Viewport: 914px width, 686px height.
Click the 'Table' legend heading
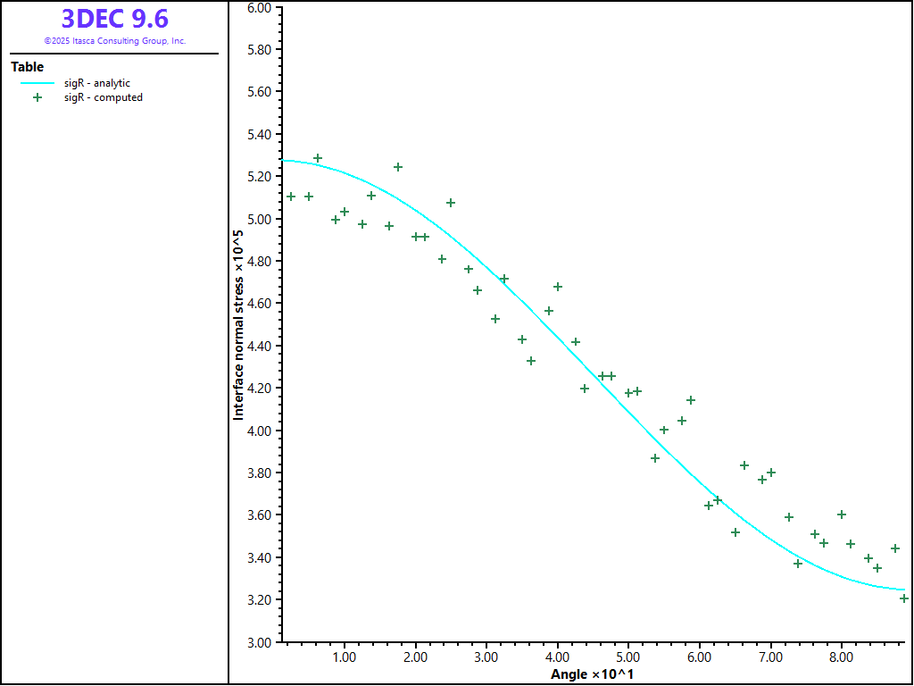pyautogui.click(x=28, y=67)
